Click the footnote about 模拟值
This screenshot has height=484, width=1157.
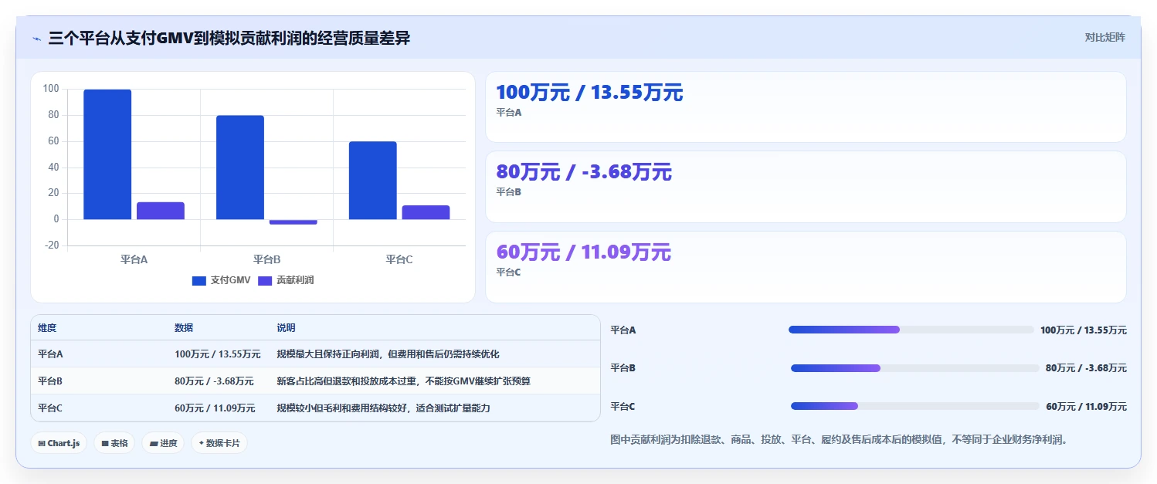(x=839, y=440)
